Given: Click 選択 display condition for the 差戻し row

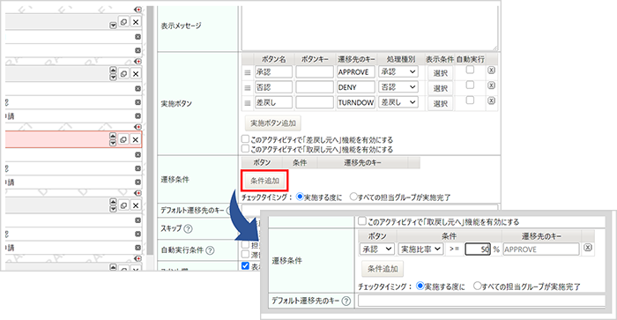Looking at the screenshot, I should tap(441, 103).
